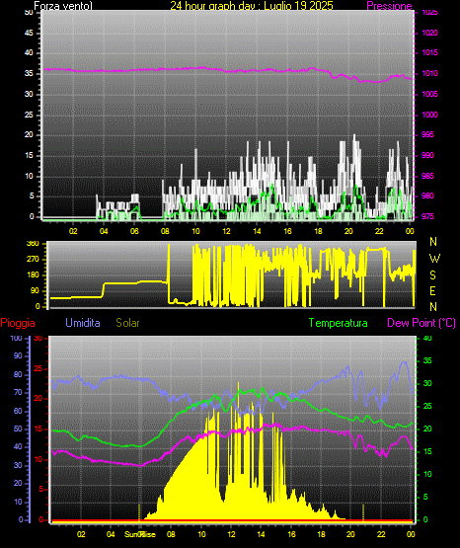Click the '24 hour graph day : Luglio 19 2025' heading
Screen dimensions: 460x548
coord(252,6)
